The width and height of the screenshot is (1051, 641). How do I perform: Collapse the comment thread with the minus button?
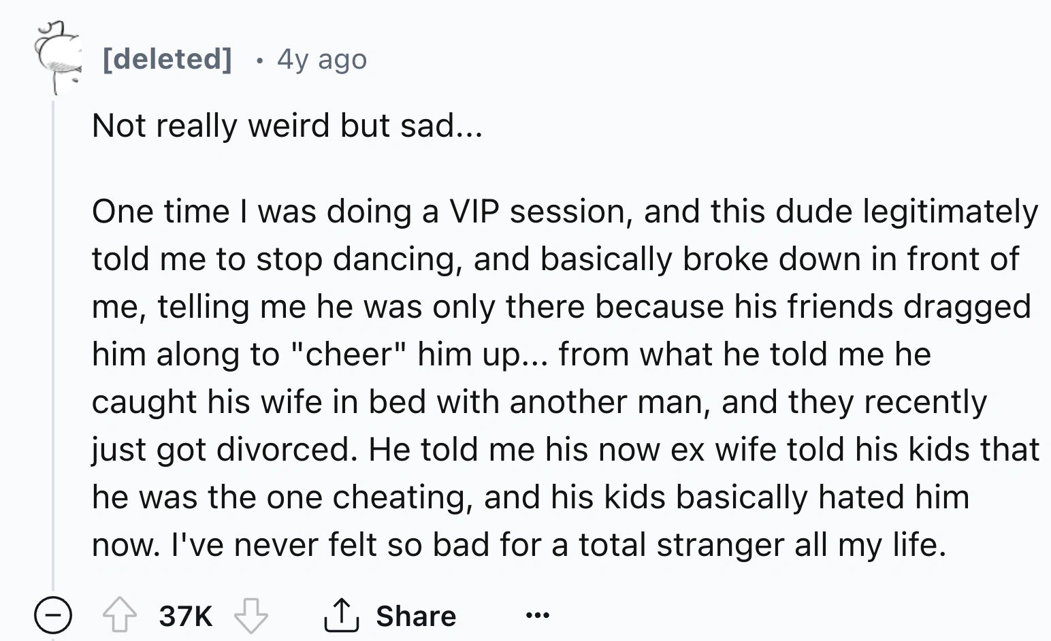[x=53, y=615]
